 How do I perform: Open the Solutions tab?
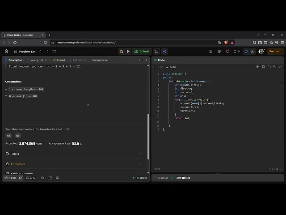pos(77,60)
